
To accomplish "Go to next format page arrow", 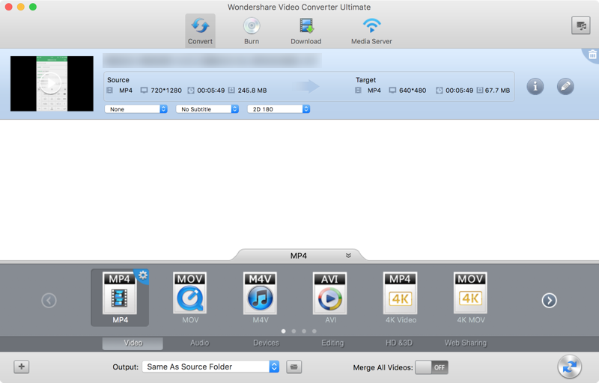I will point(550,301).
